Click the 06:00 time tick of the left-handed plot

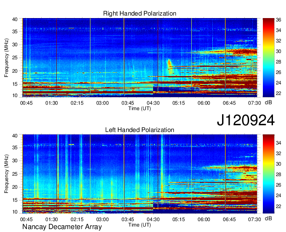(x=204, y=219)
